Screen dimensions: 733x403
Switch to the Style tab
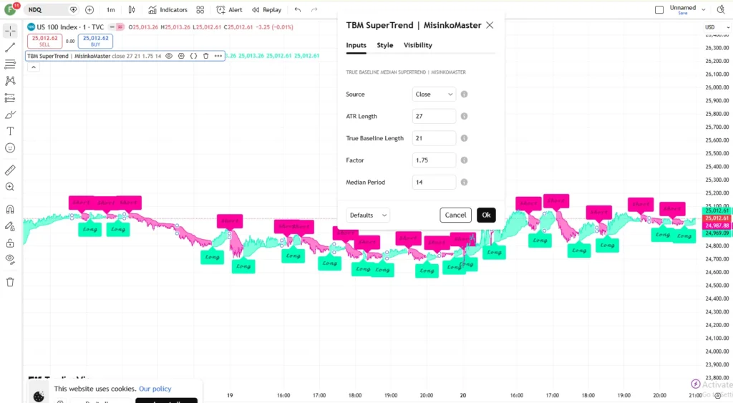pyautogui.click(x=384, y=45)
